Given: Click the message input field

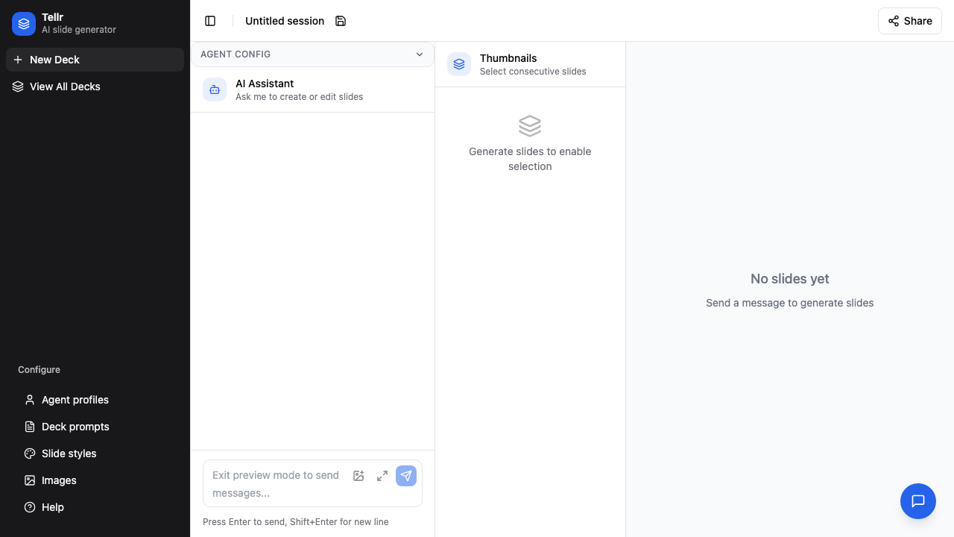Looking at the screenshot, I should click(x=276, y=483).
